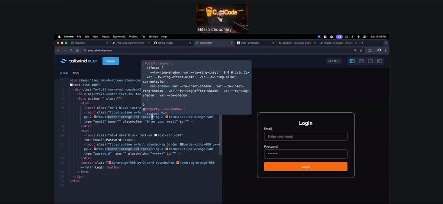Screen dimensions: 443x204
Task: Open the Chrome menu in menu bar
Action: tap(69, 37)
